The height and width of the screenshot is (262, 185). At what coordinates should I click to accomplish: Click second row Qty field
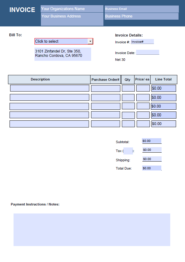pyautogui.click(x=128, y=97)
